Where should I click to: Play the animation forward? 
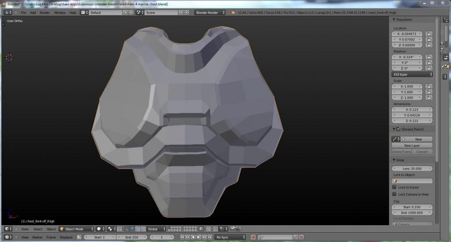tap(199, 237)
